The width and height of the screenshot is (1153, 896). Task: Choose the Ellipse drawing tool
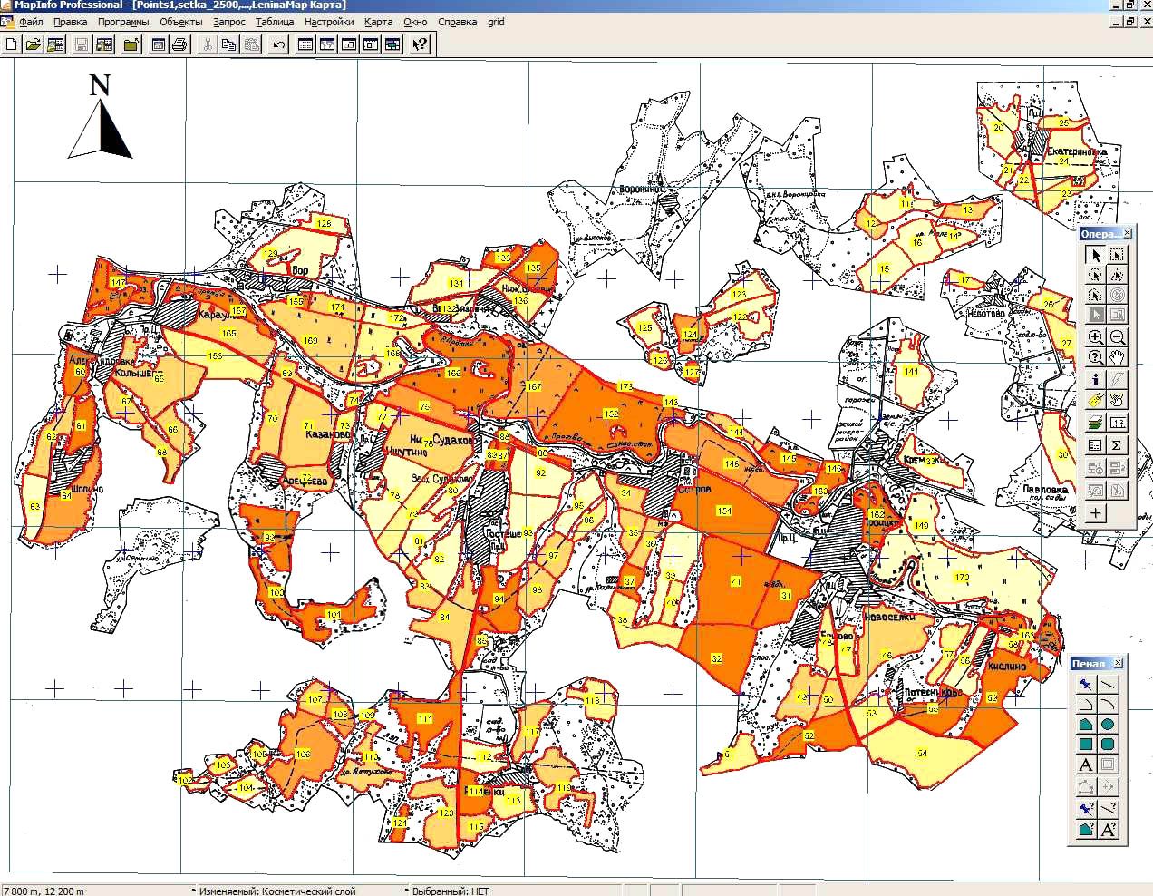pos(1108,725)
